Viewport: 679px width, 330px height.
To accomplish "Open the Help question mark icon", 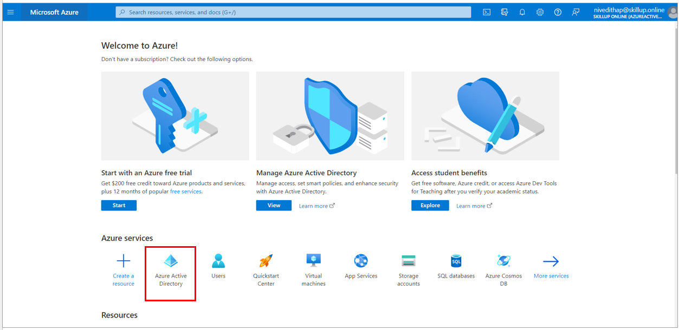I will (x=558, y=12).
